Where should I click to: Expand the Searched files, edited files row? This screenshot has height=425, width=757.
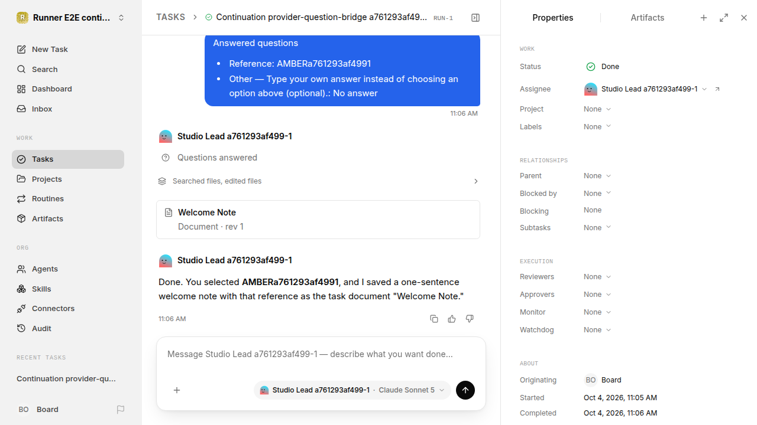pos(318,181)
